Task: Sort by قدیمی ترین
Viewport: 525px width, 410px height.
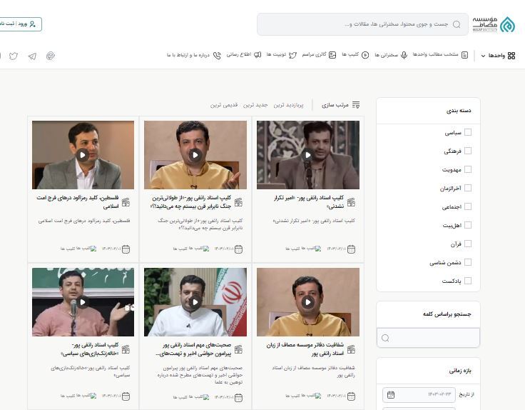Action: coord(224,105)
